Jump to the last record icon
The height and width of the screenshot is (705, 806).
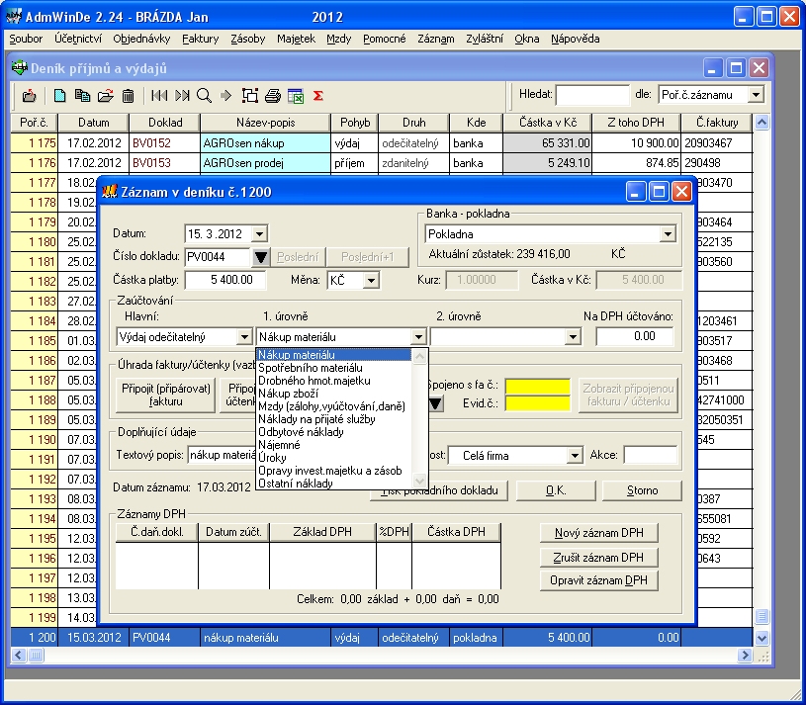pyautogui.click(x=182, y=96)
